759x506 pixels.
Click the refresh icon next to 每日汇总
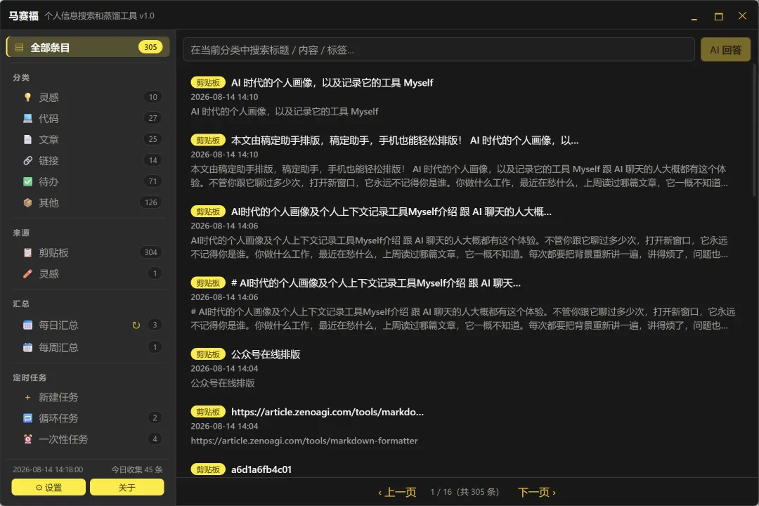136,325
